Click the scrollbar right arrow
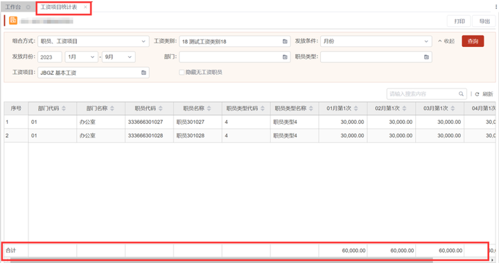The height and width of the screenshot is (263, 499). [x=493, y=260]
